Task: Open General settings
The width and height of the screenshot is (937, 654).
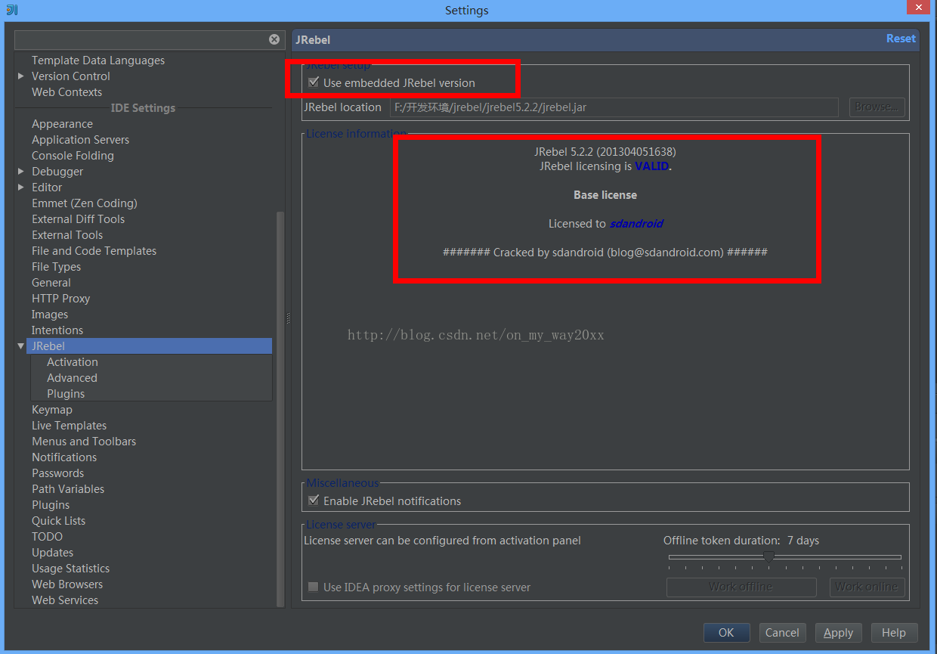Action: click(x=51, y=283)
